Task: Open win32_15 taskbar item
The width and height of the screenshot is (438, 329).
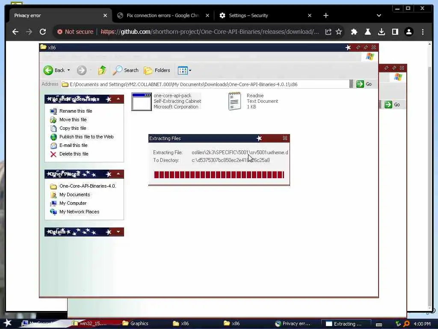Action: (x=89, y=324)
